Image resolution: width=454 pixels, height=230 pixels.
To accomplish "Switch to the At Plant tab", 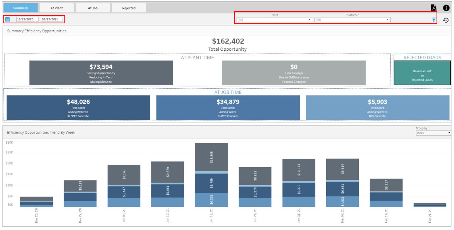I will click(x=57, y=8).
